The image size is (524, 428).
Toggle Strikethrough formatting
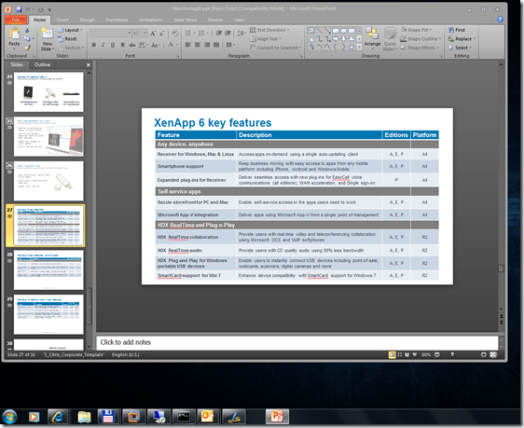click(132, 45)
